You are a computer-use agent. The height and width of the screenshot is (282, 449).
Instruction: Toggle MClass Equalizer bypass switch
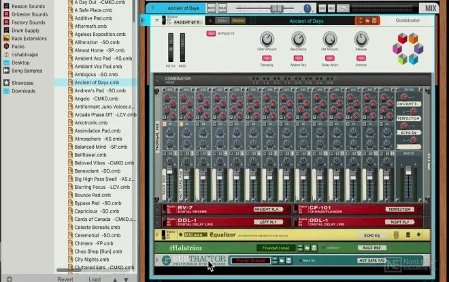point(164,234)
